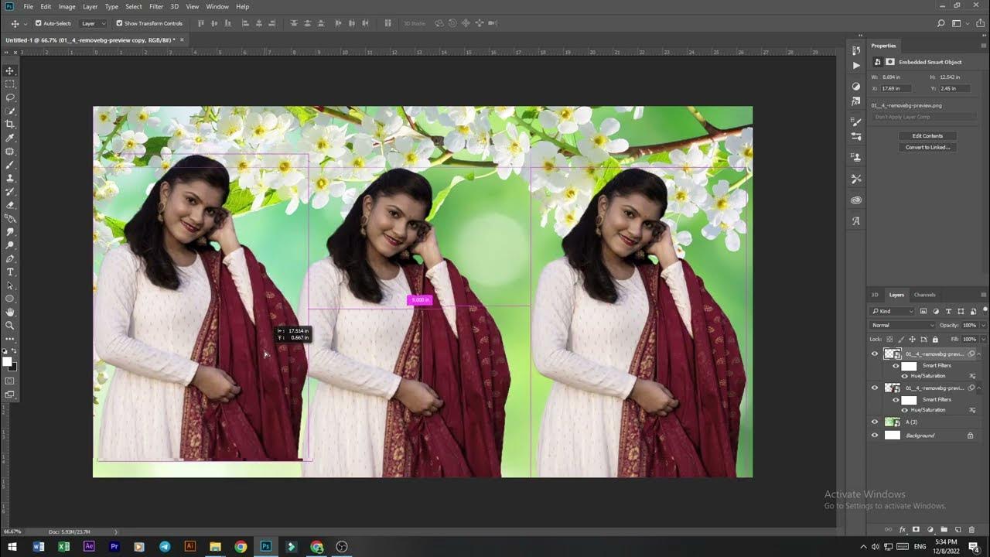Open the Actions panel play icon
The image size is (990, 557).
[856, 65]
